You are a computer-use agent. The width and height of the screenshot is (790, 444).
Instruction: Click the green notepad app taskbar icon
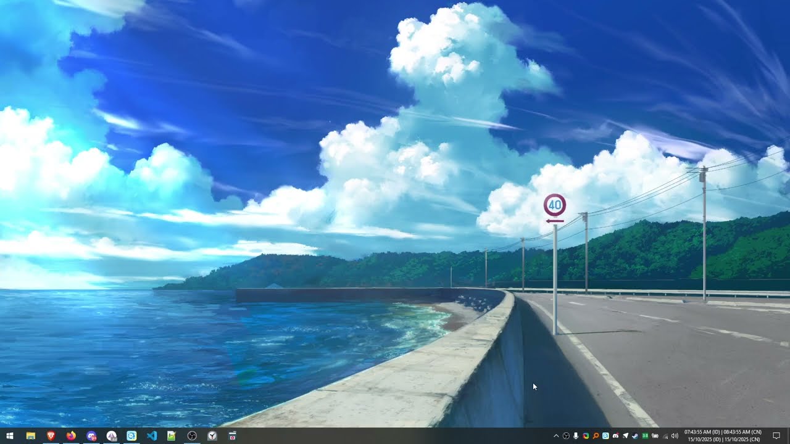(x=172, y=436)
